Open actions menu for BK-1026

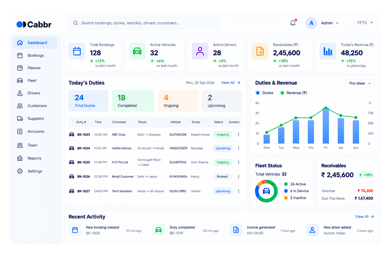coord(239,177)
